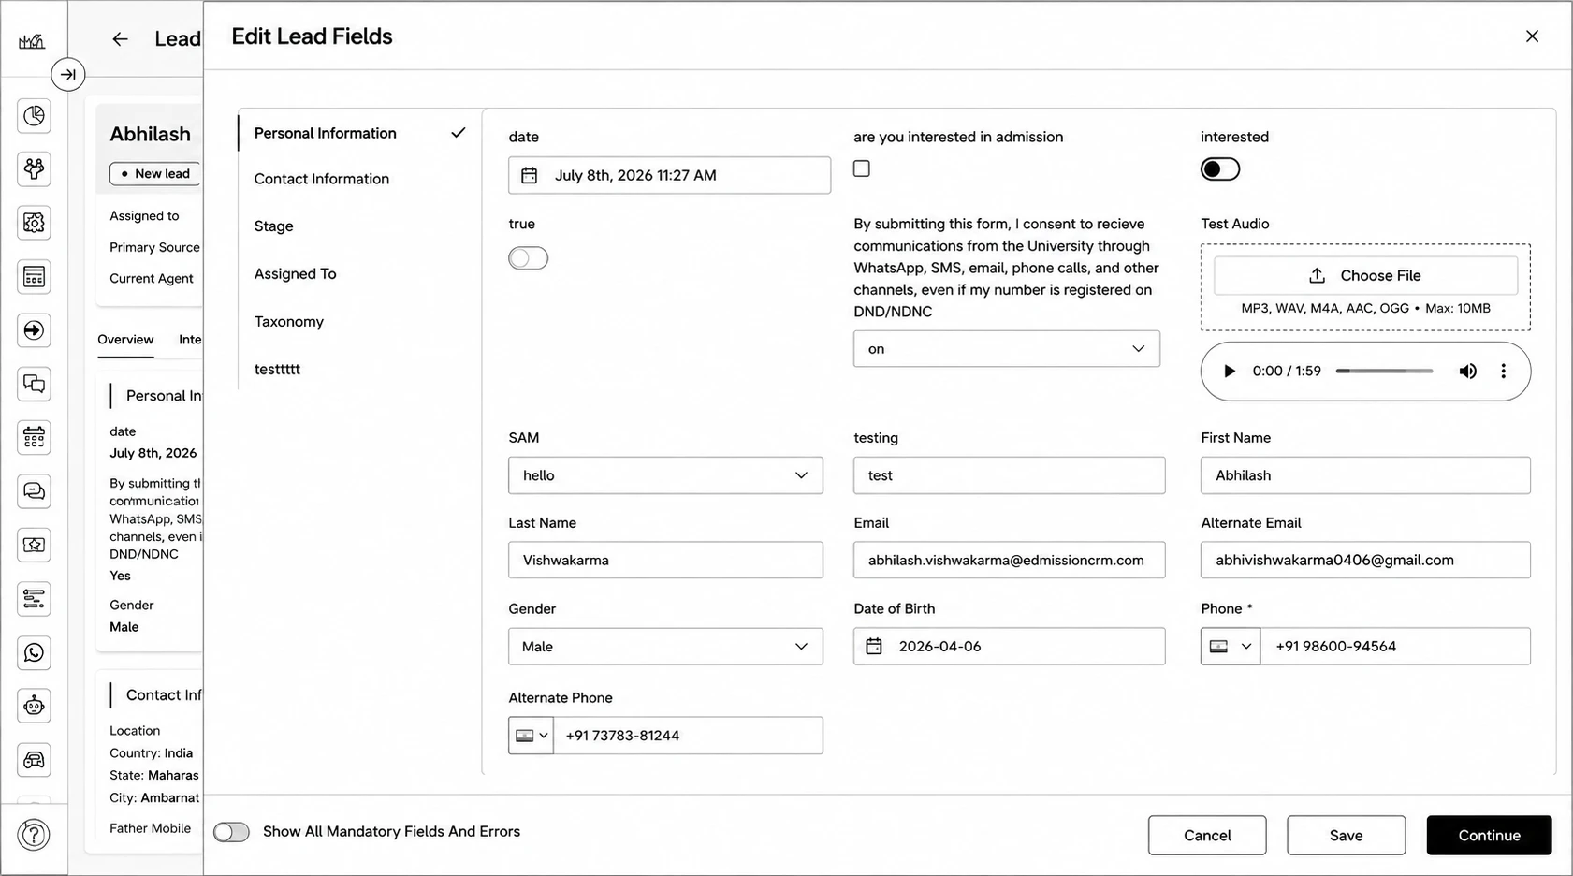Click the calendar icon in the date field
This screenshot has width=1573, height=876.
click(x=530, y=175)
